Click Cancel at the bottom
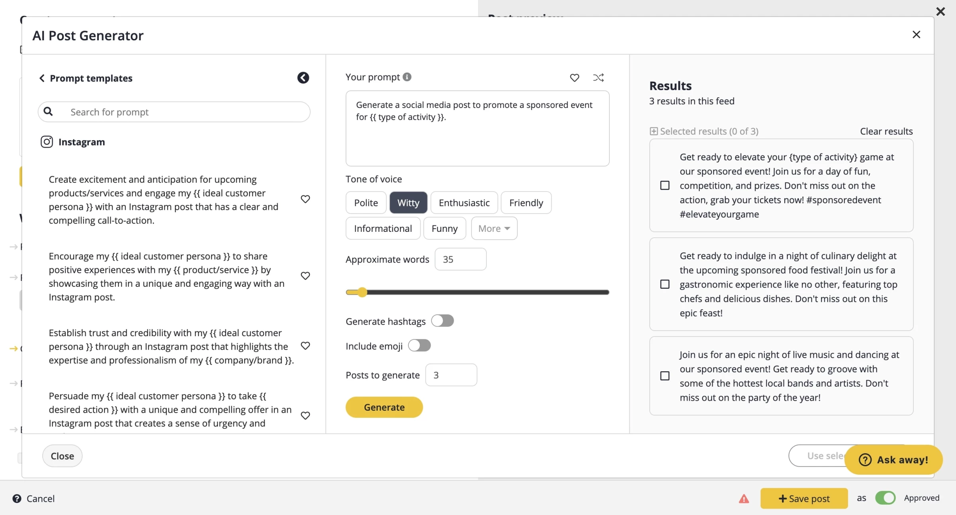 coord(41,499)
